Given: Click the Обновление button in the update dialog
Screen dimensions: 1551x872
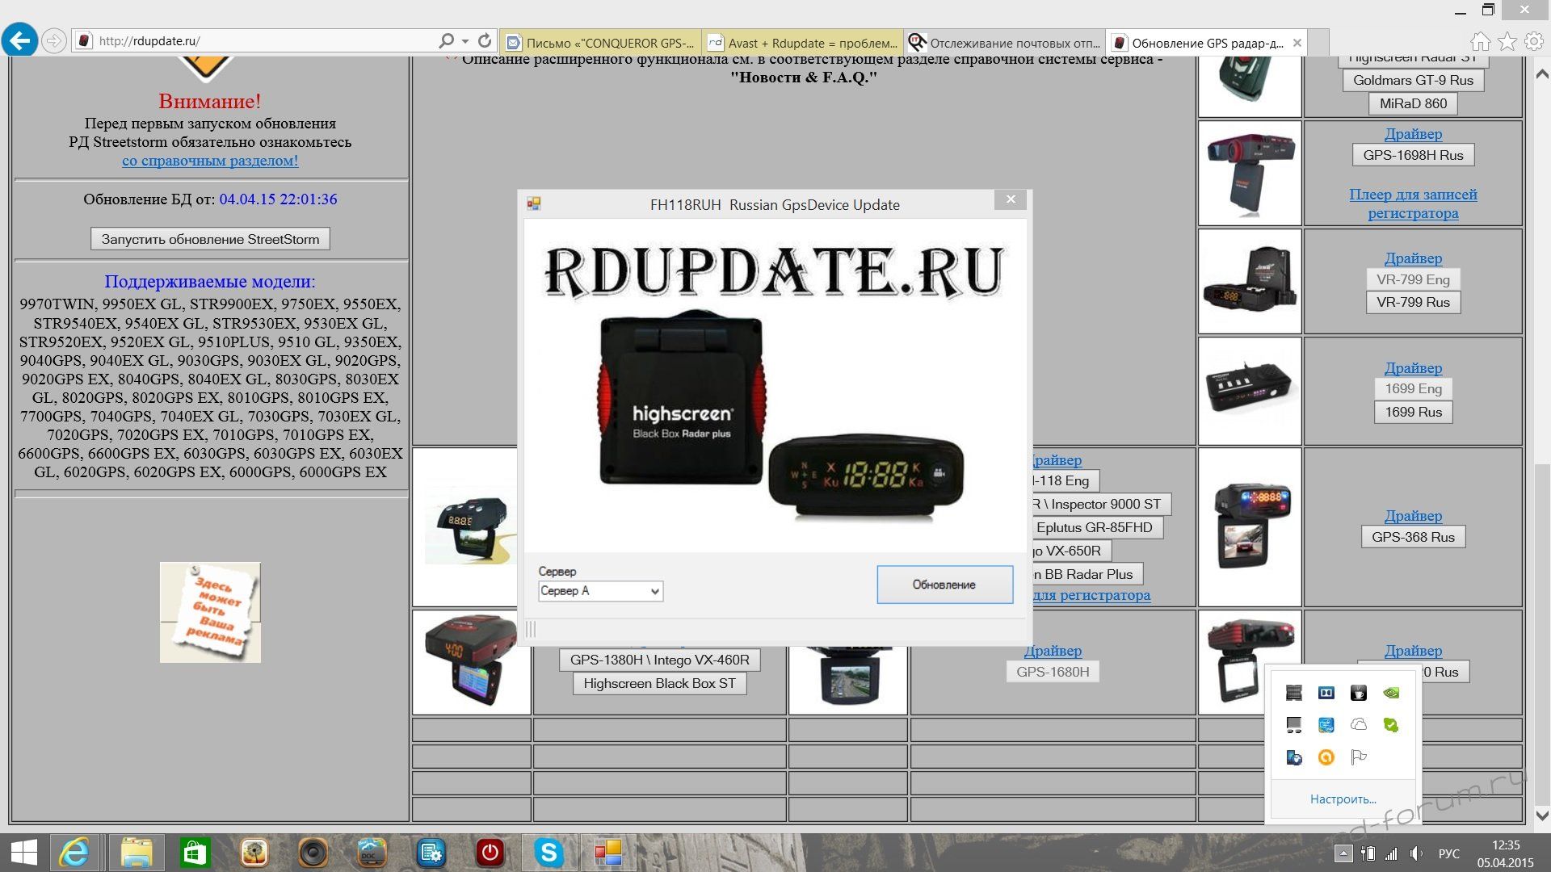Looking at the screenshot, I should 944,585.
